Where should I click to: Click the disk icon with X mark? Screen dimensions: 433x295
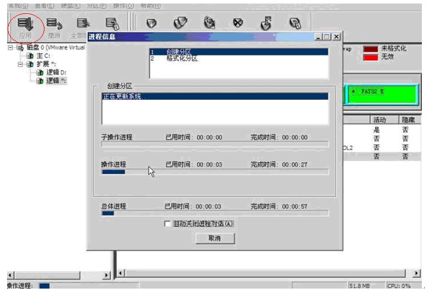(x=238, y=23)
